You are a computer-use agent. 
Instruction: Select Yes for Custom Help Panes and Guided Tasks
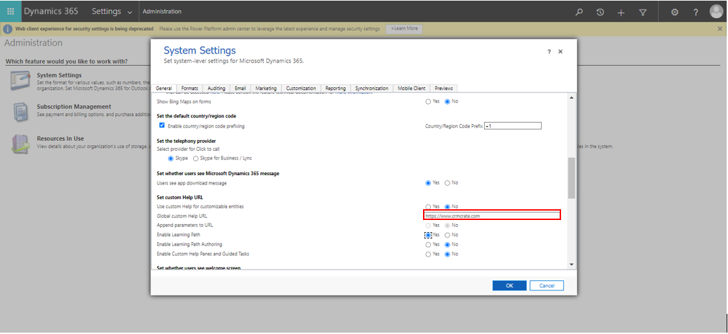[x=428, y=254]
